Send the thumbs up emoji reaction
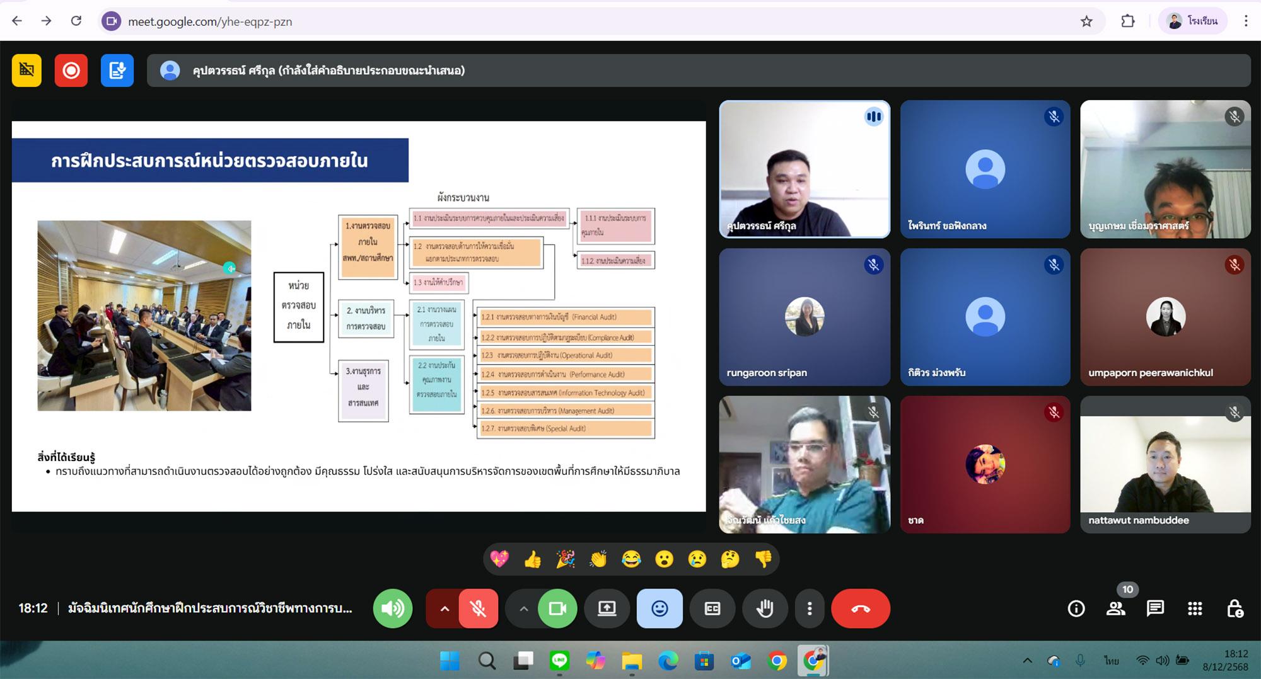The width and height of the screenshot is (1261, 679). 532,559
